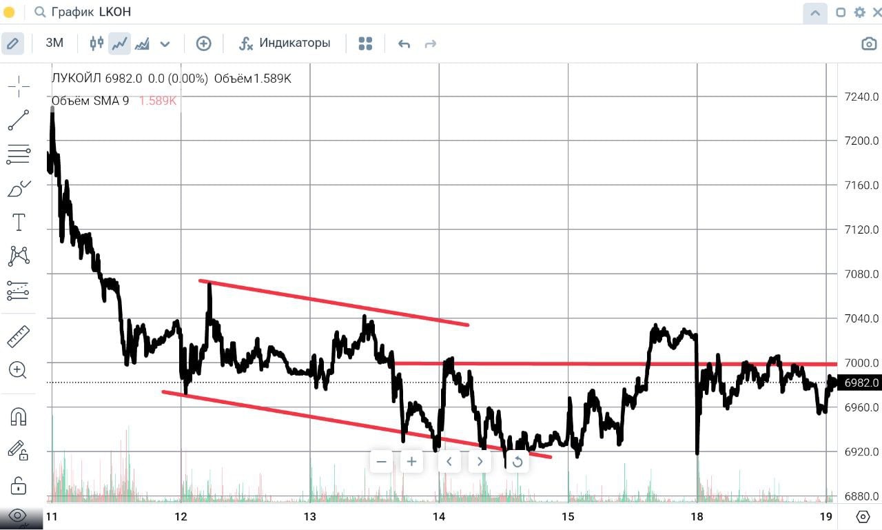Image resolution: width=882 pixels, height=530 pixels.
Task: Expand the chart type dropdown arrow
Action: pos(165,44)
